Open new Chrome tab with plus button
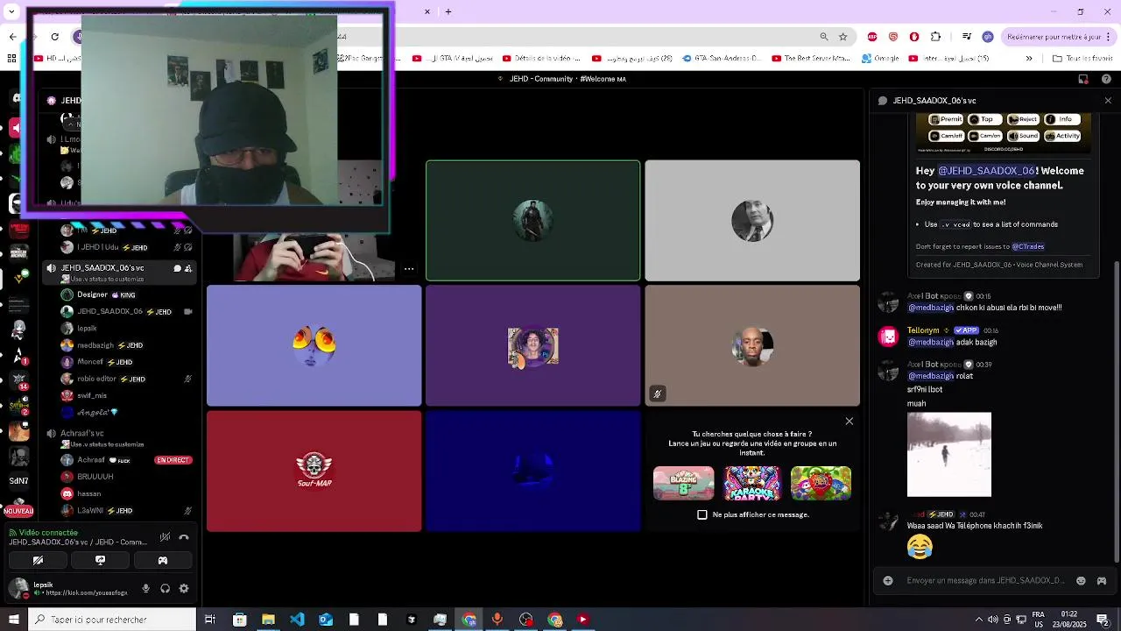The width and height of the screenshot is (1121, 631). pyautogui.click(x=448, y=11)
